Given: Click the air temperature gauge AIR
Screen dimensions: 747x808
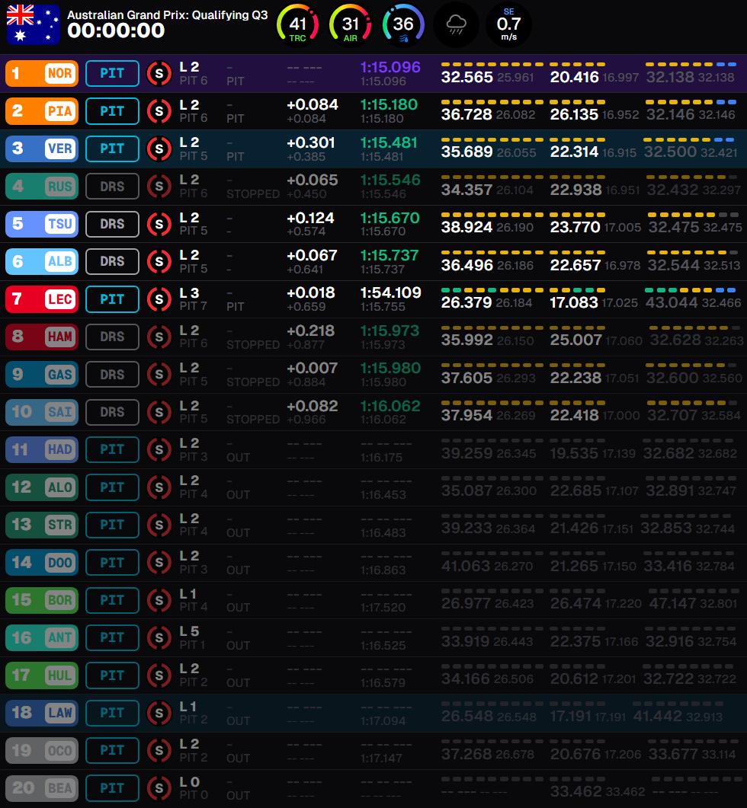Looking at the screenshot, I should pos(351,24).
